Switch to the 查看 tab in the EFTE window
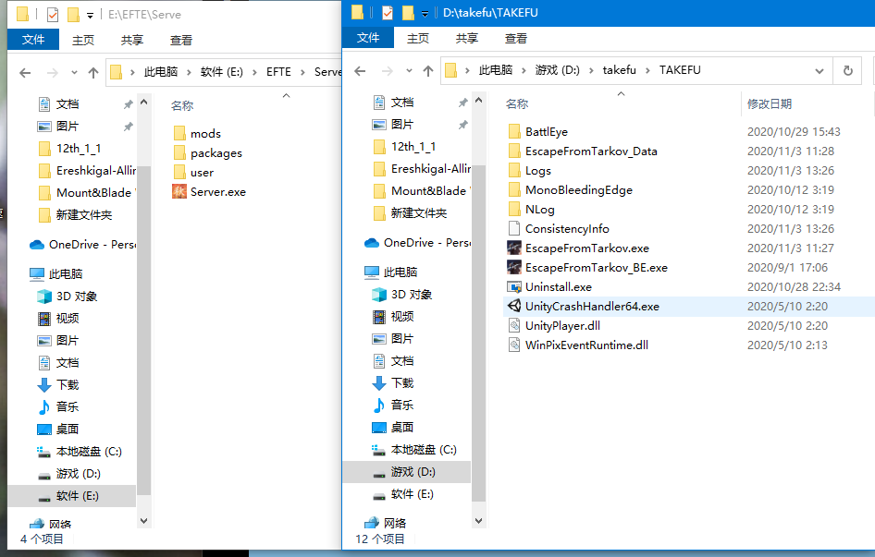875x557 pixels. (x=180, y=40)
